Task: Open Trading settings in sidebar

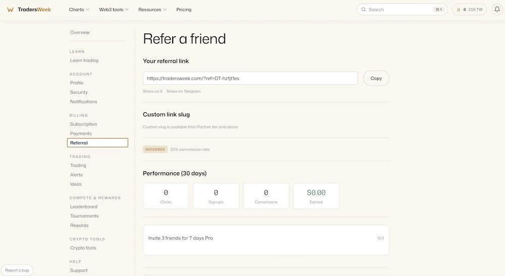Action: point(78,166)
